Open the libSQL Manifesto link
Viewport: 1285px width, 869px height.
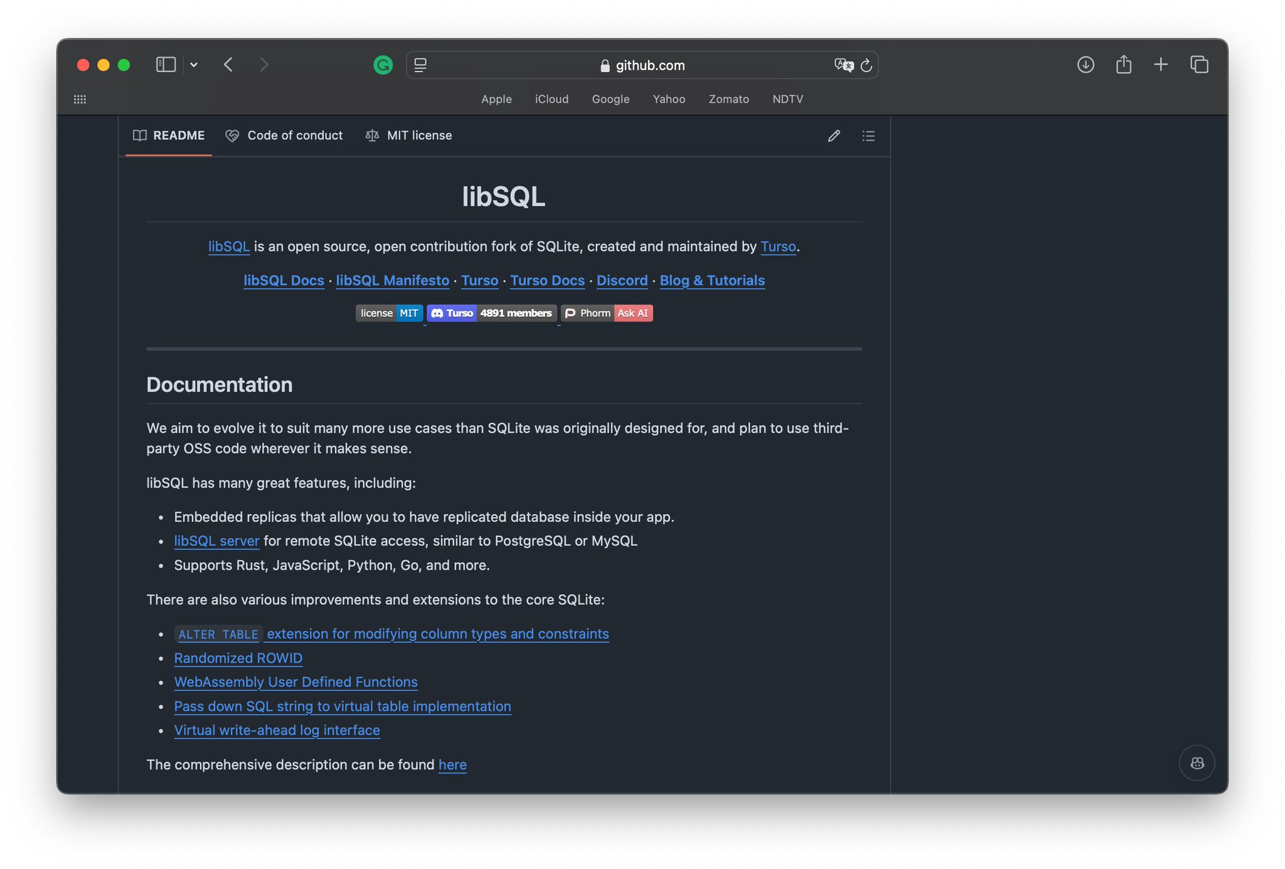(x=393, y=280)
